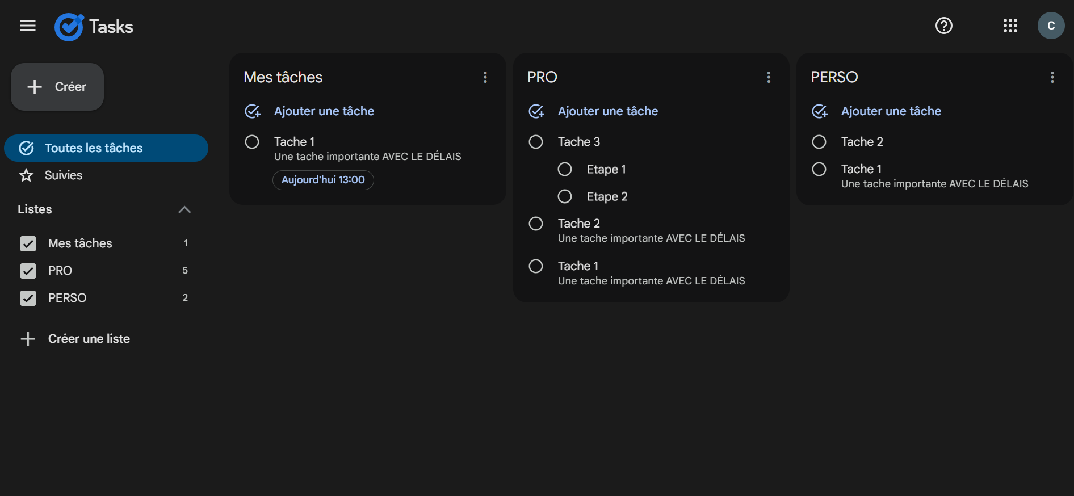Click the PRO count number 5
The width and height of the screenshot is (1074, 496).
pos(185,271)
